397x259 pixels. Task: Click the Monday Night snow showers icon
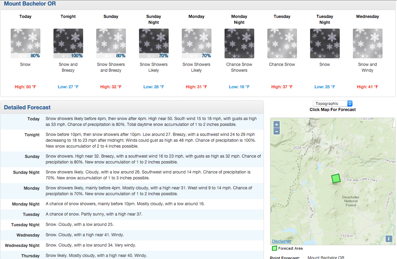[239, 43]
